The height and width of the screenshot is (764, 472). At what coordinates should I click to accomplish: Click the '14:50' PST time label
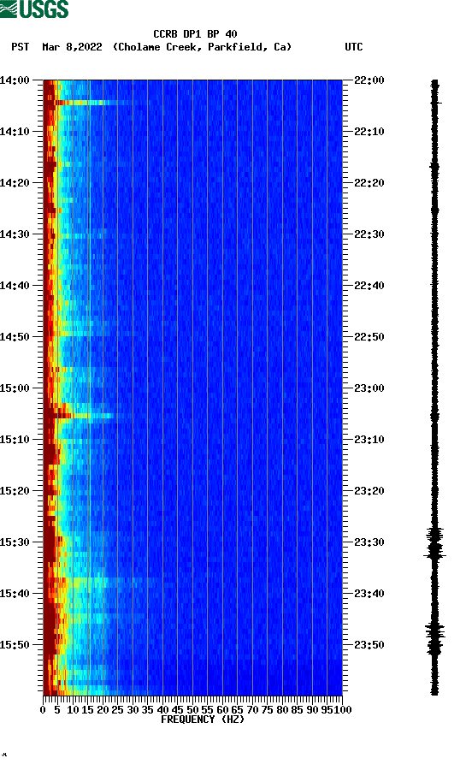point(15,337)
